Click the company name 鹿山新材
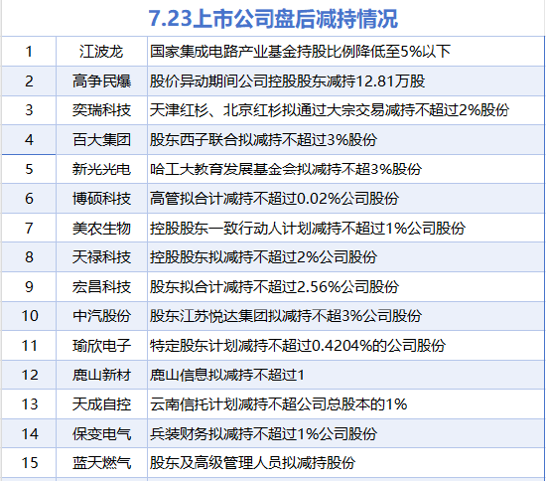 101,375
